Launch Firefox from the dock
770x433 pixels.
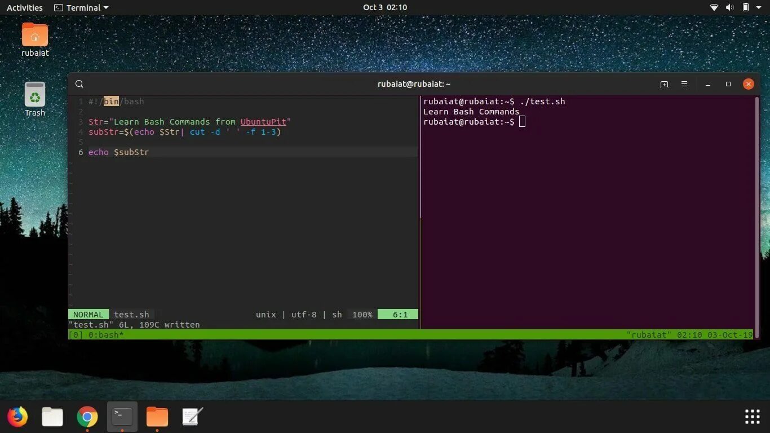coord(17,417)
